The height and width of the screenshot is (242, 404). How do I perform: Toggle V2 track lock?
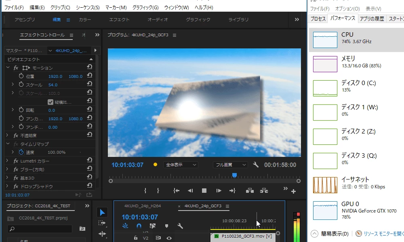(135, 238)
